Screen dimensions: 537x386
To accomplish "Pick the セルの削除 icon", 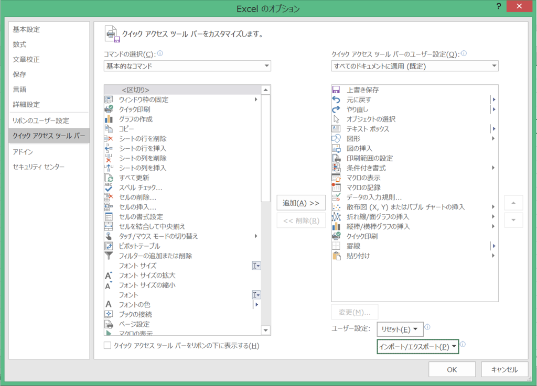I will pos(109,197).
